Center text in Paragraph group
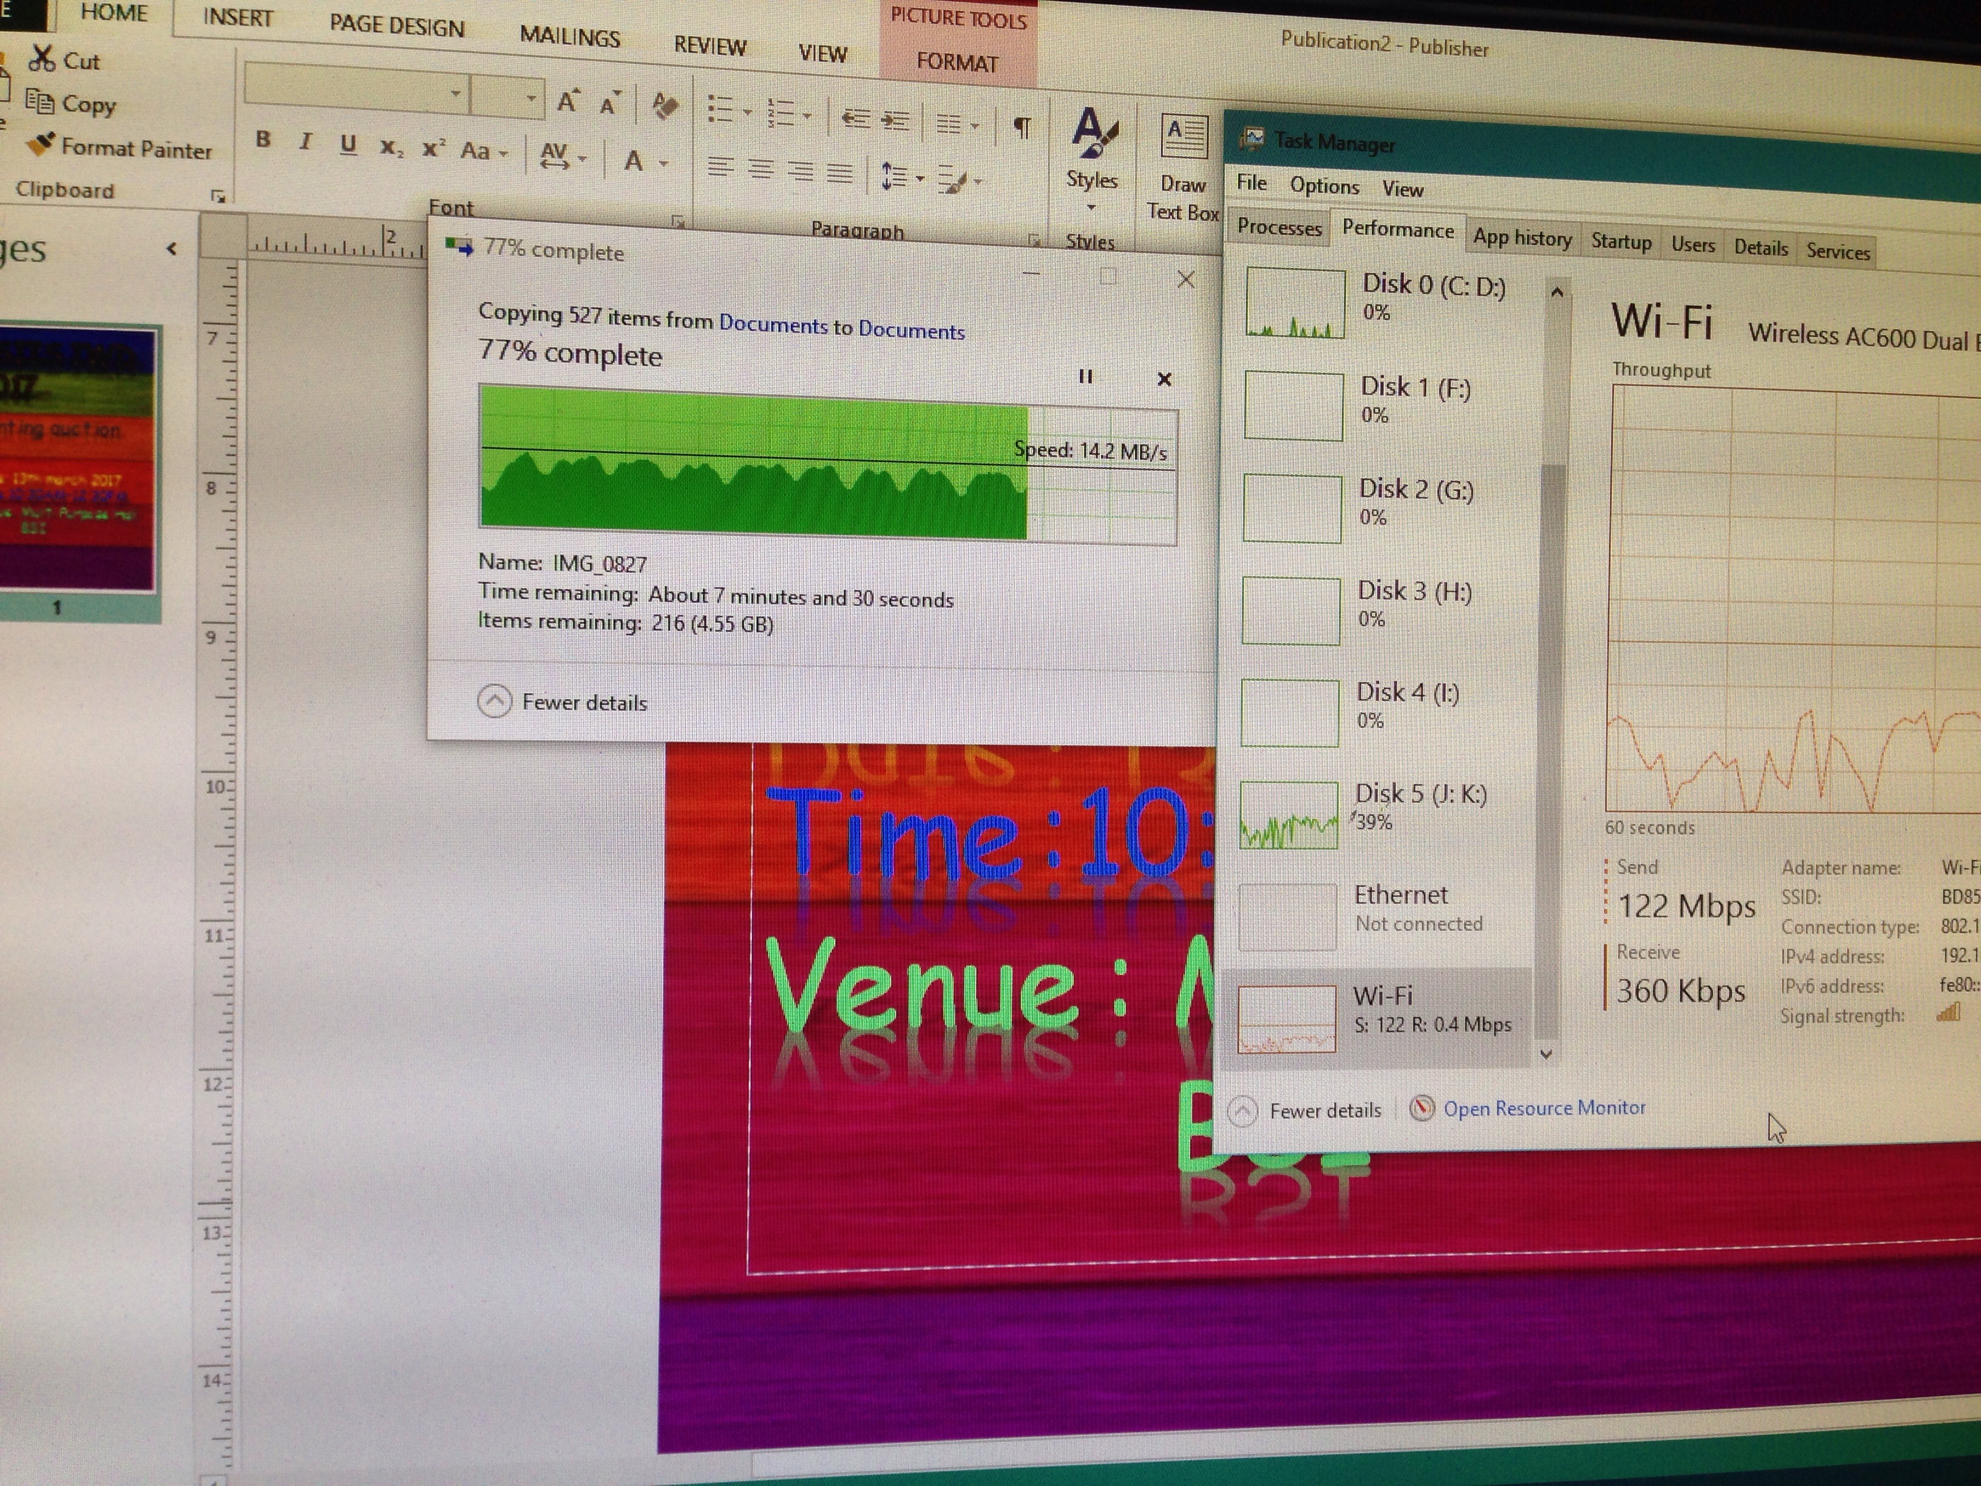Image resolution: width=1981 pixels, height=1486 pixels. pyautogui.click(x=760, y=168)
